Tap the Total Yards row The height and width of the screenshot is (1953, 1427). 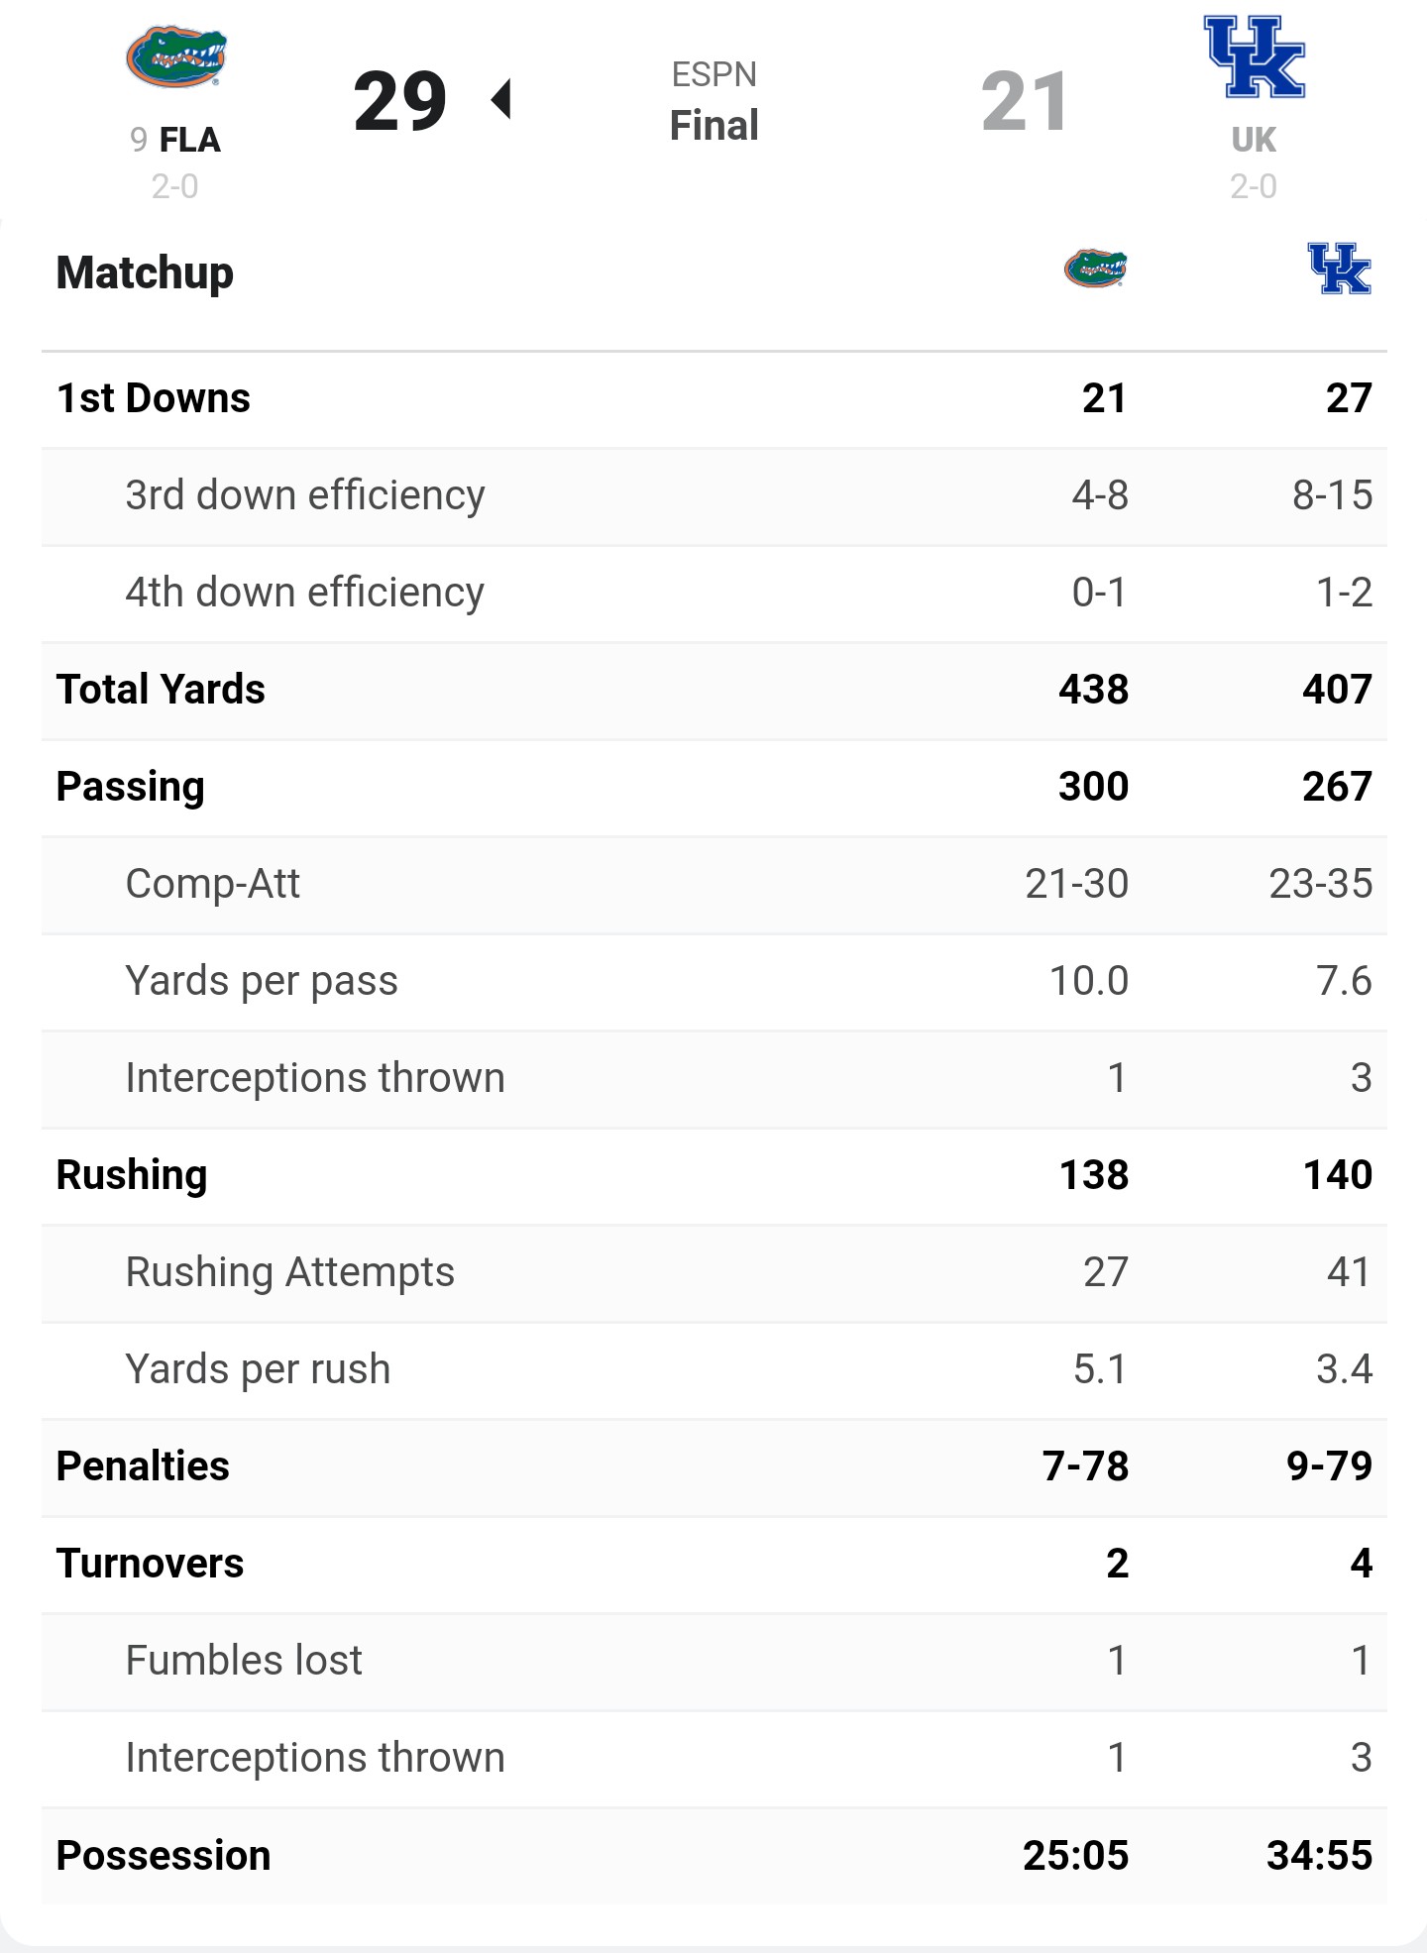[x=713, y=690]
